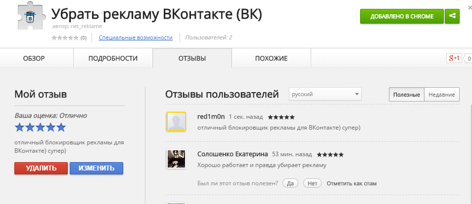The image size is (472, 204).
Task: Click the five-star rating in red1m0n's review
Action: (281, 117)
